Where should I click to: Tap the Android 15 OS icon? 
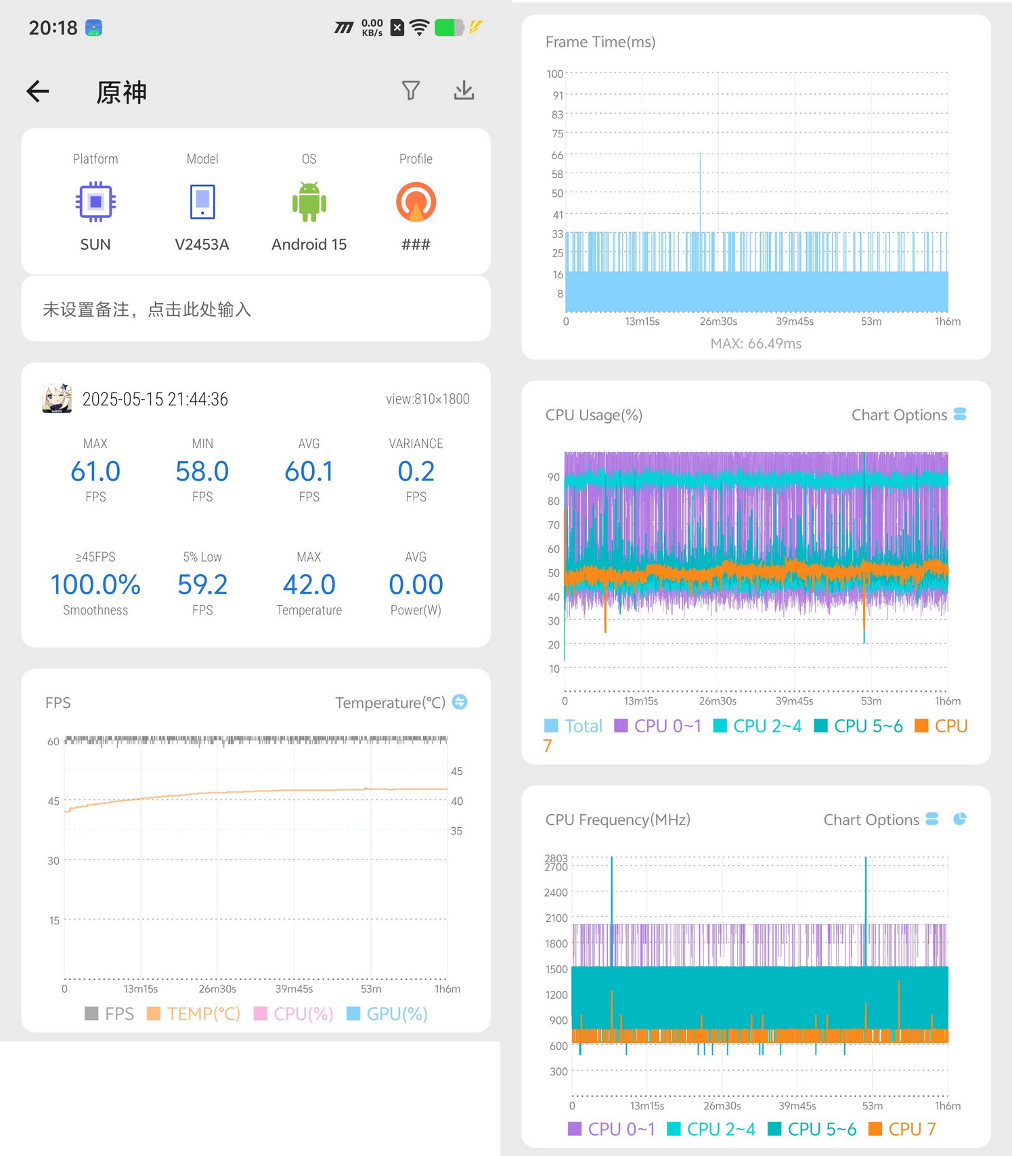309,202
